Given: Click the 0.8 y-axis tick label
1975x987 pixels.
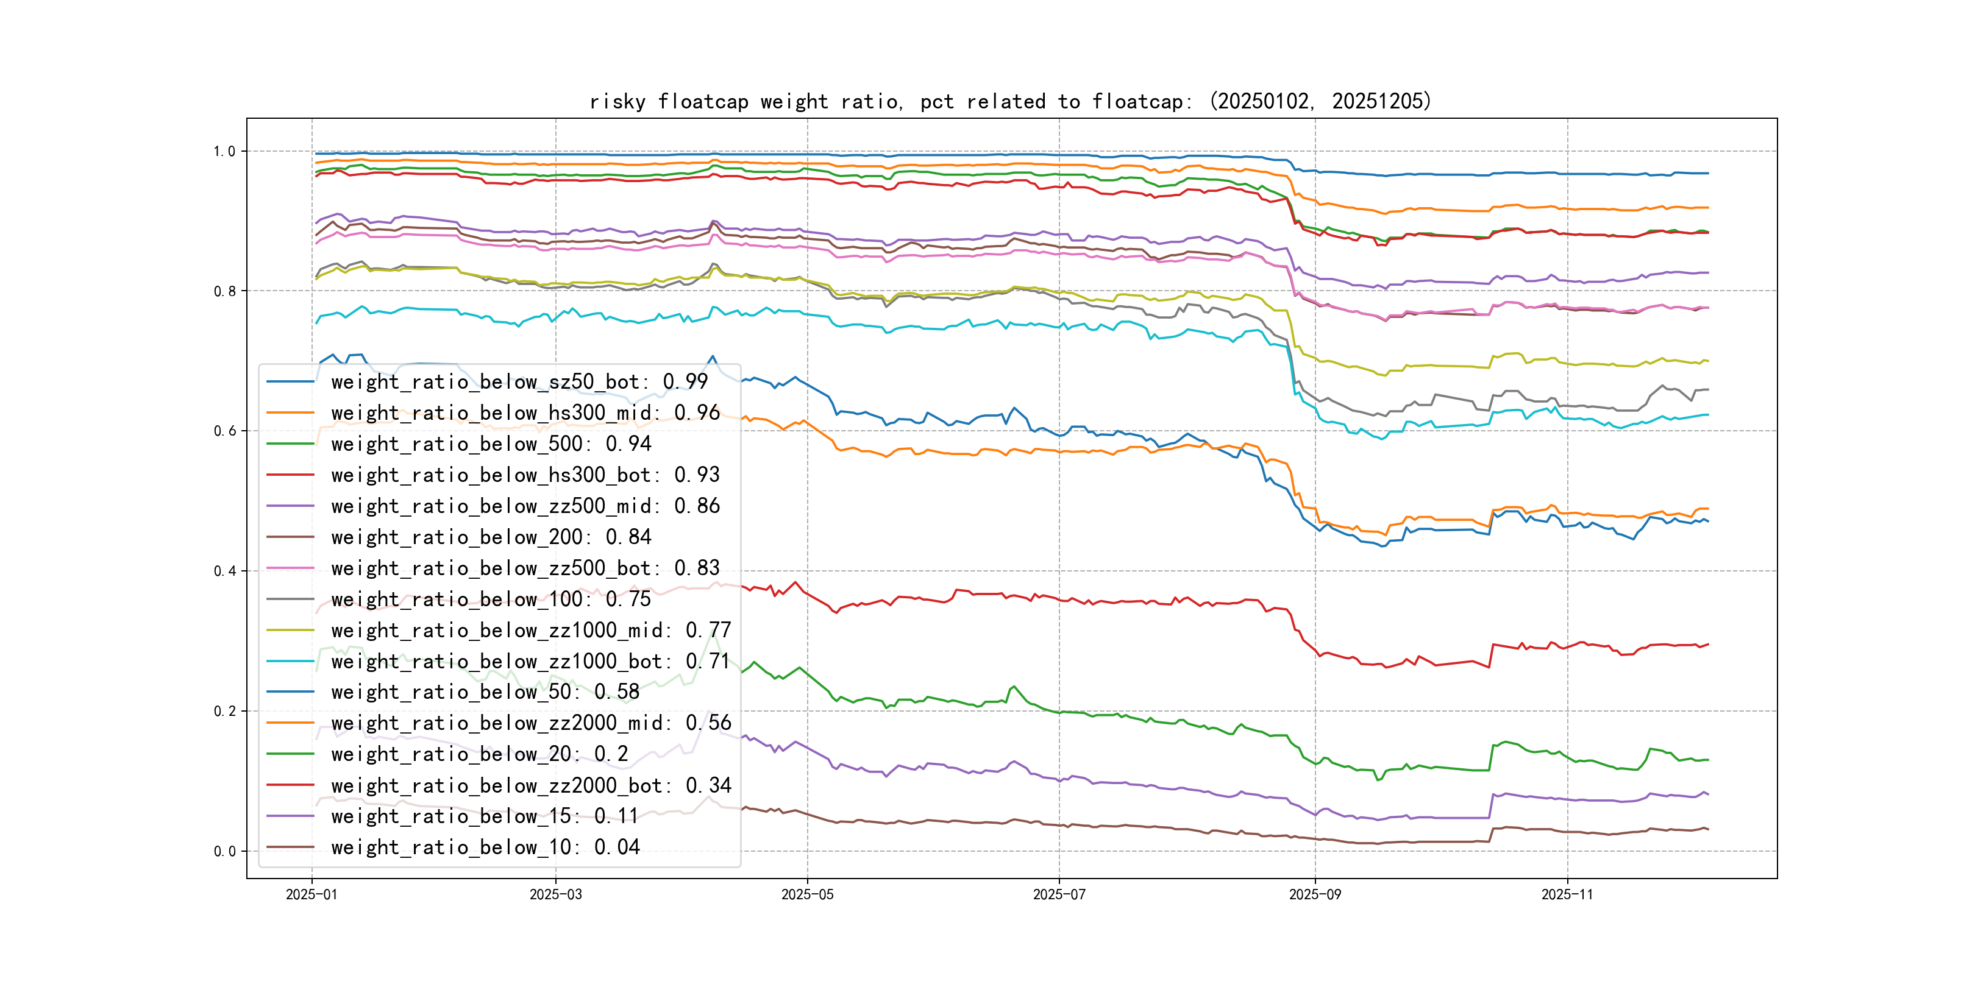Looking at the screenshot, I should (x=225, y=291).
